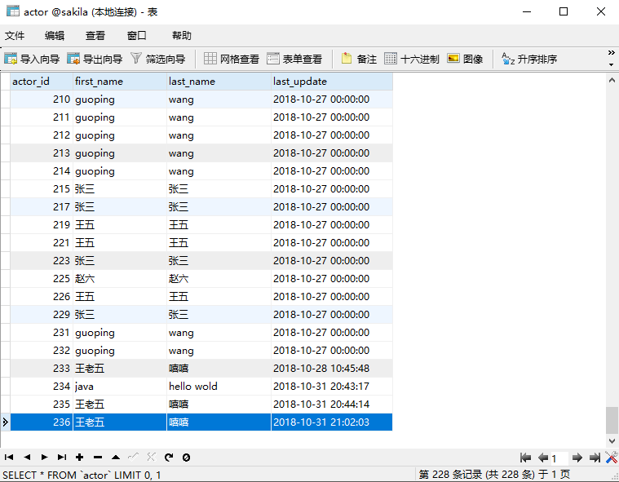The height and width of the screenshot is (482, 619).
Task: Refresh the table with circular arrow icon
Action: [169, 458]
